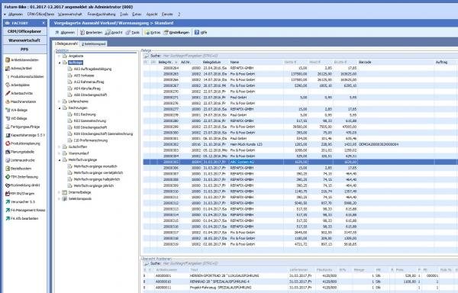The width and height of the screenshot is (458, 293).
Task: Click the Tools toolbar button
Action: [x=133, y=32]
